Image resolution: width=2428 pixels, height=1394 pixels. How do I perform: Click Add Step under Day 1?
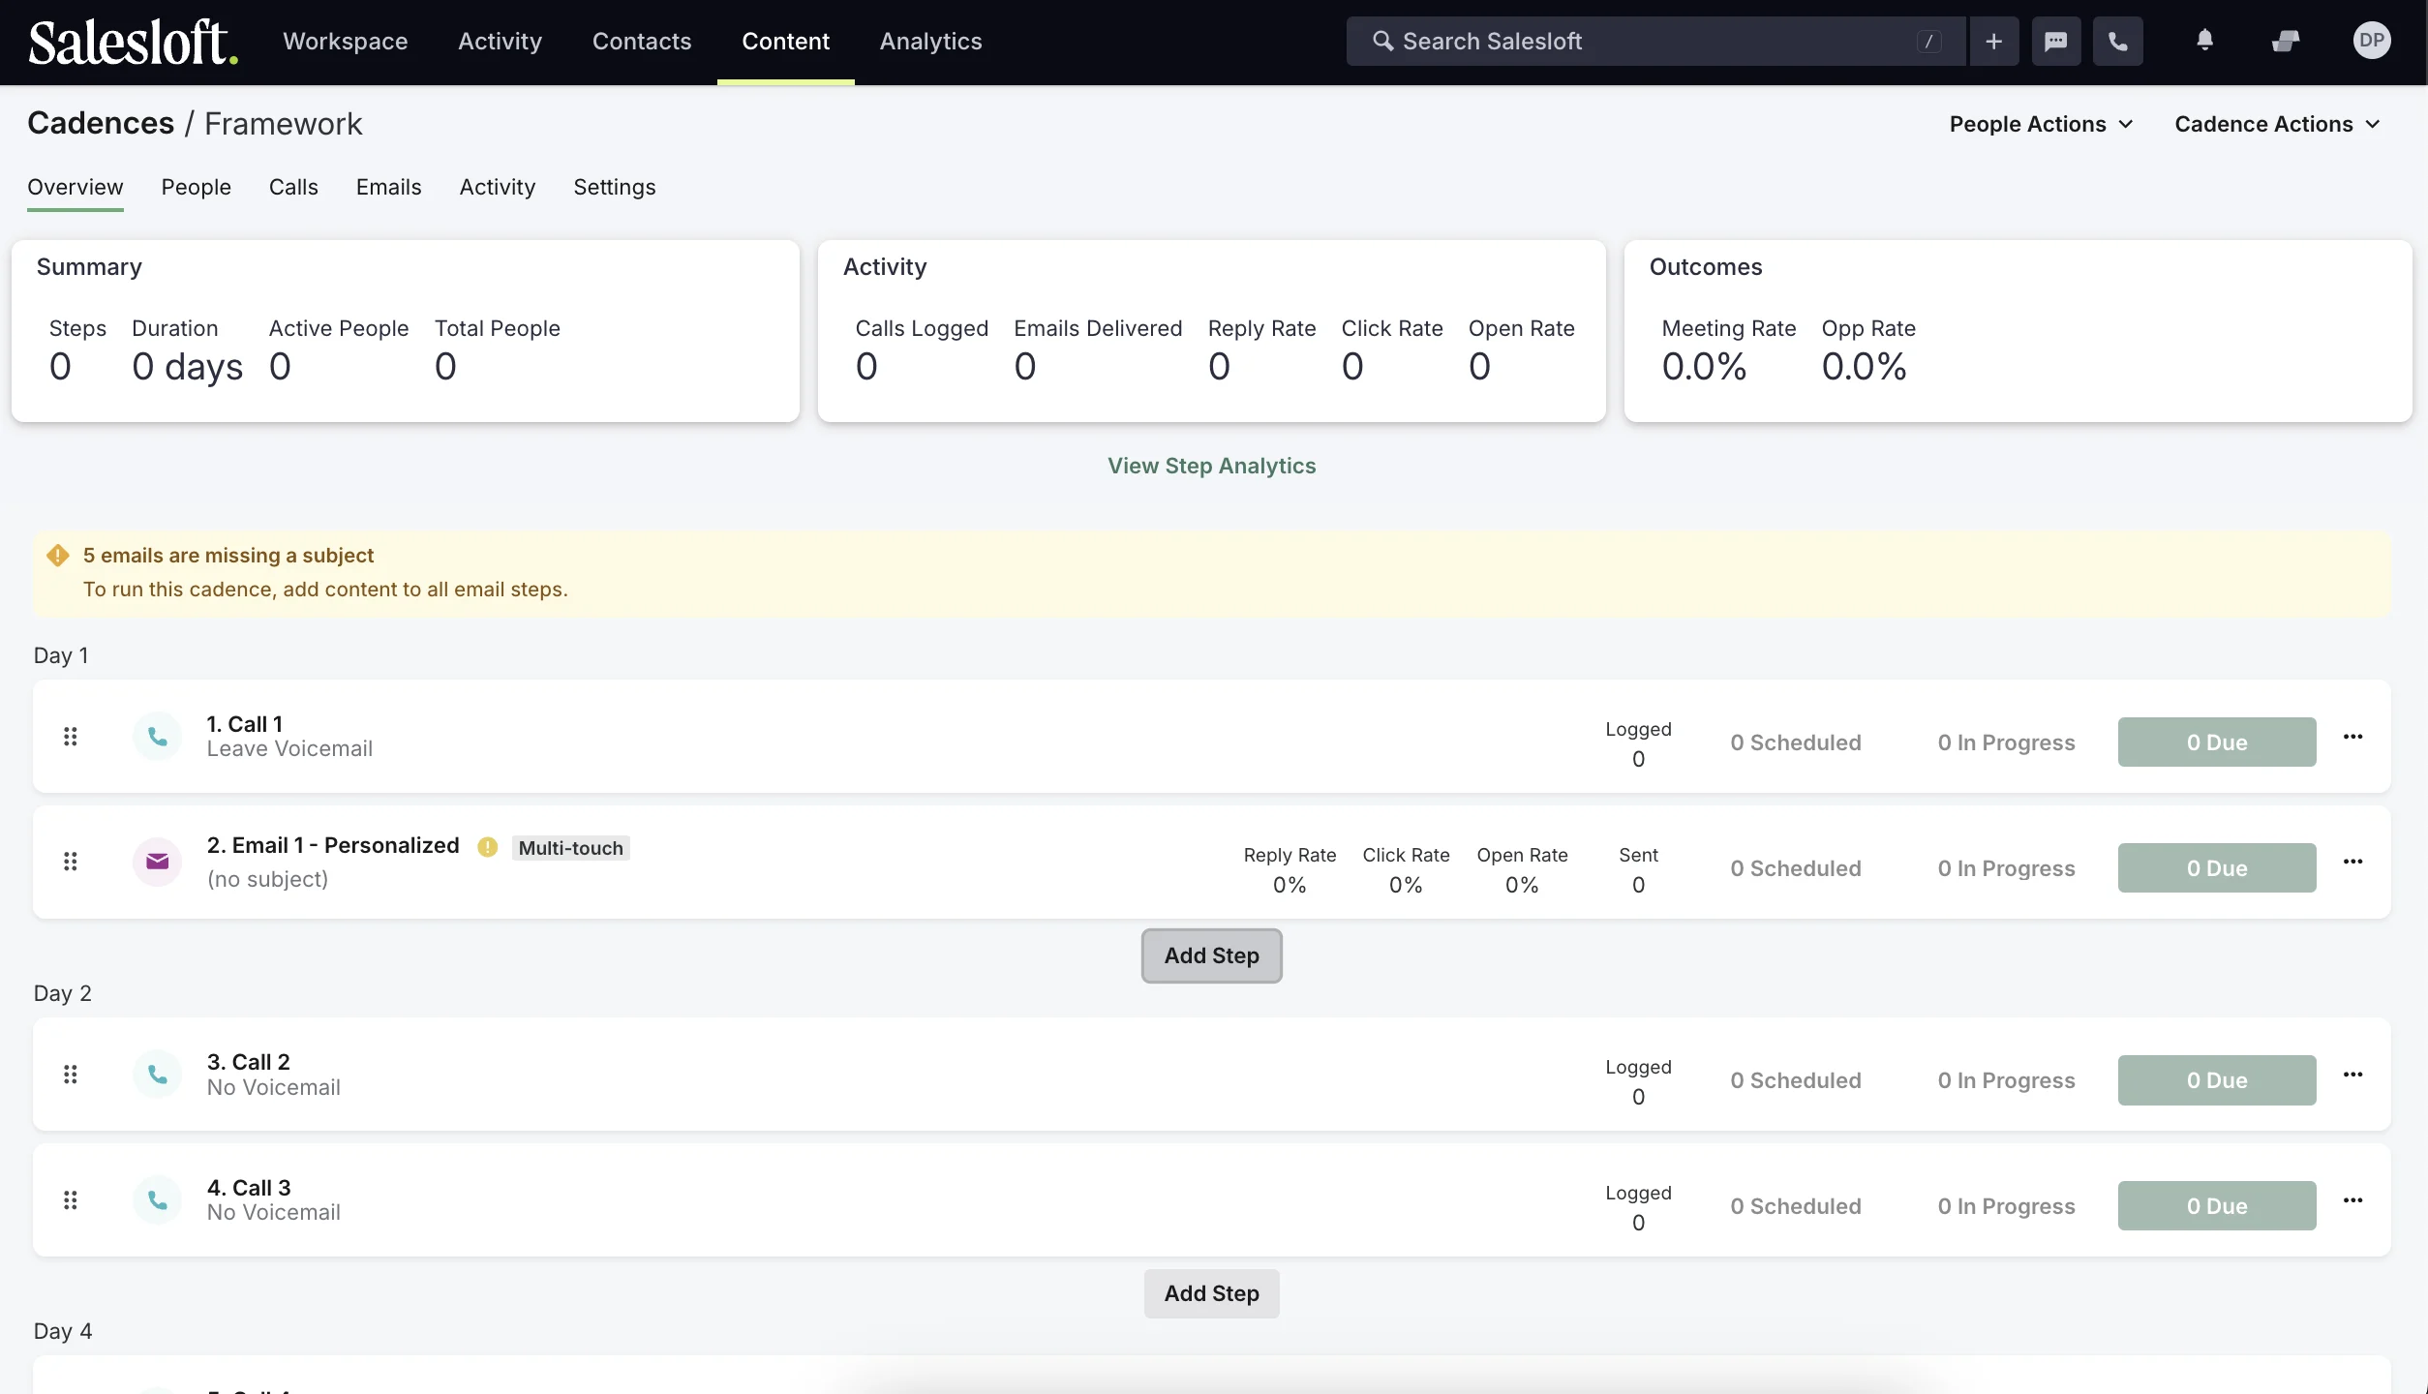1211,955
